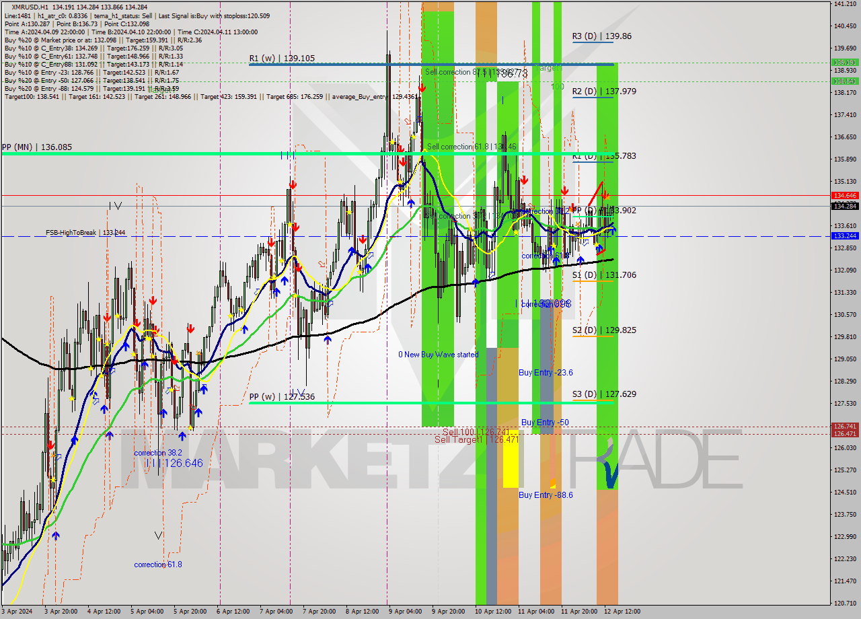861x619 pixels.
Task: Click the '10 Apr 12:00' time axis label
Action: point(493,612)
